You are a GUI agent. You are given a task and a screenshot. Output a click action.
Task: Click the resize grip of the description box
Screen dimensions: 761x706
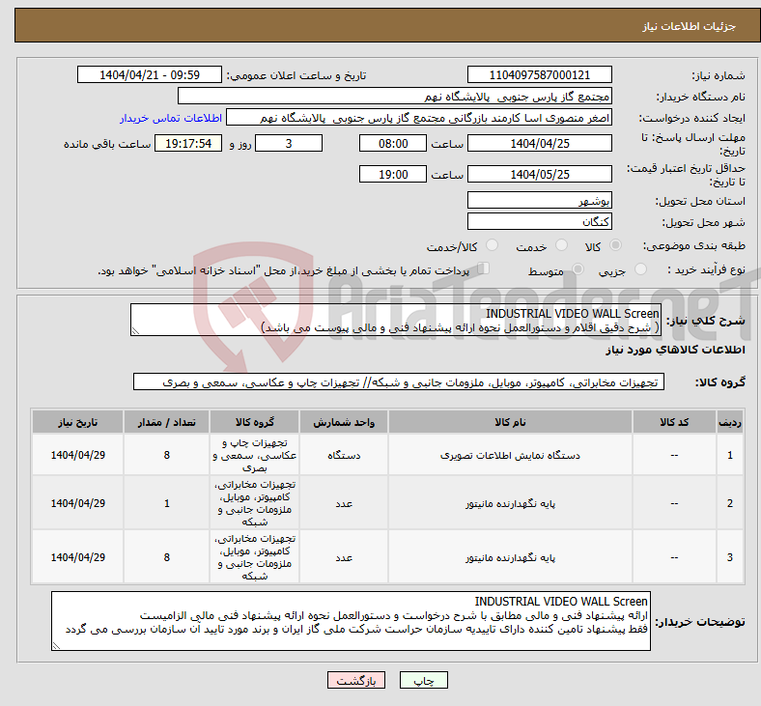[x=135, y=331]
